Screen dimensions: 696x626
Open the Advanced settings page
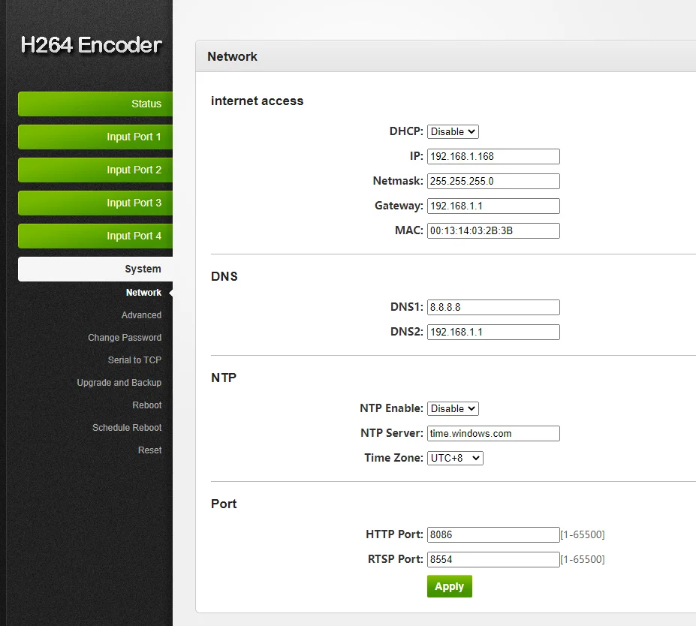coord(141,315)
